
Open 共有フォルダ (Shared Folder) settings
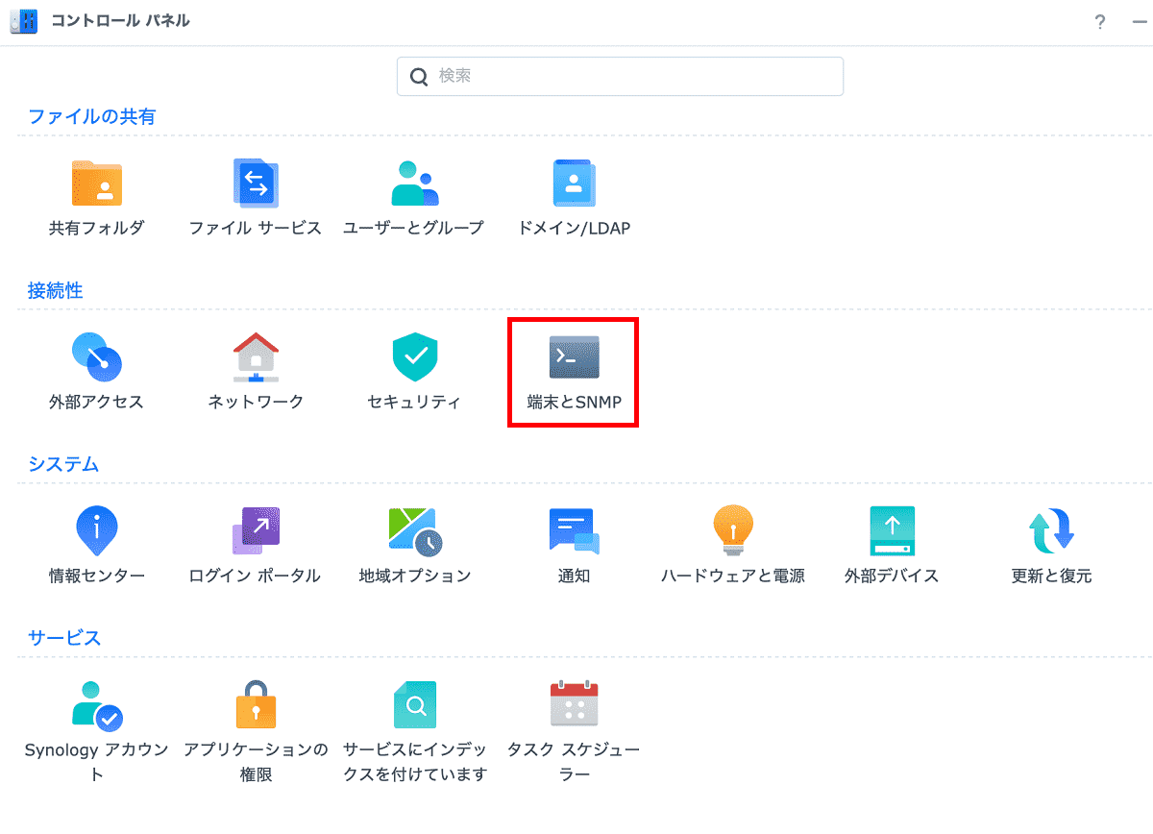coord(97,198)
